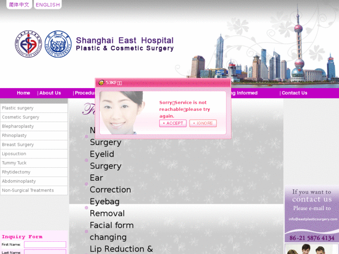The width and height of the screenshot is (339, 254).
Task: Open the Home menu item
Action: 23,93
